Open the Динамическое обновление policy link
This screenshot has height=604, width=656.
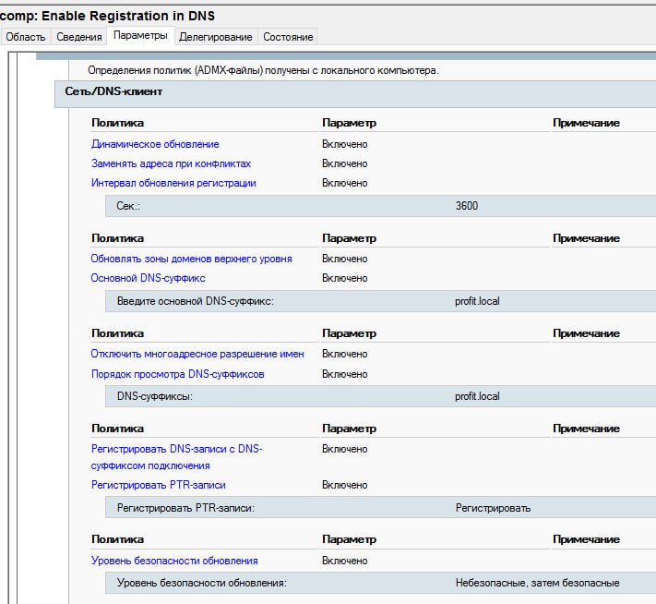[x=155, y=144]
